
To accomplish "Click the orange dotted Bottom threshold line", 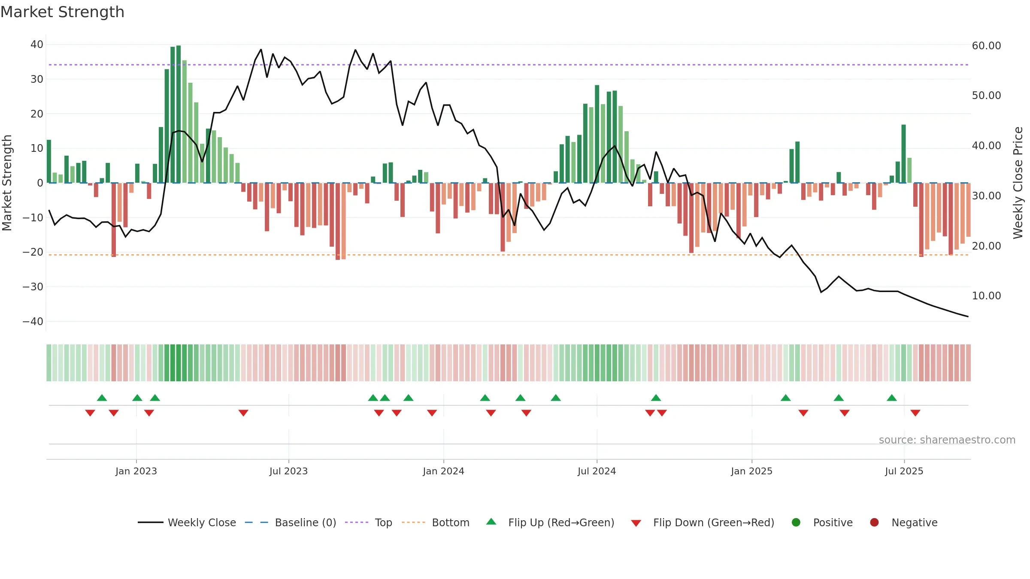I will pos(509,255).
